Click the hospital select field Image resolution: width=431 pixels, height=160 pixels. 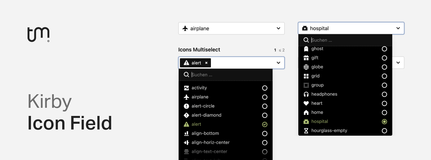[351, 28]
